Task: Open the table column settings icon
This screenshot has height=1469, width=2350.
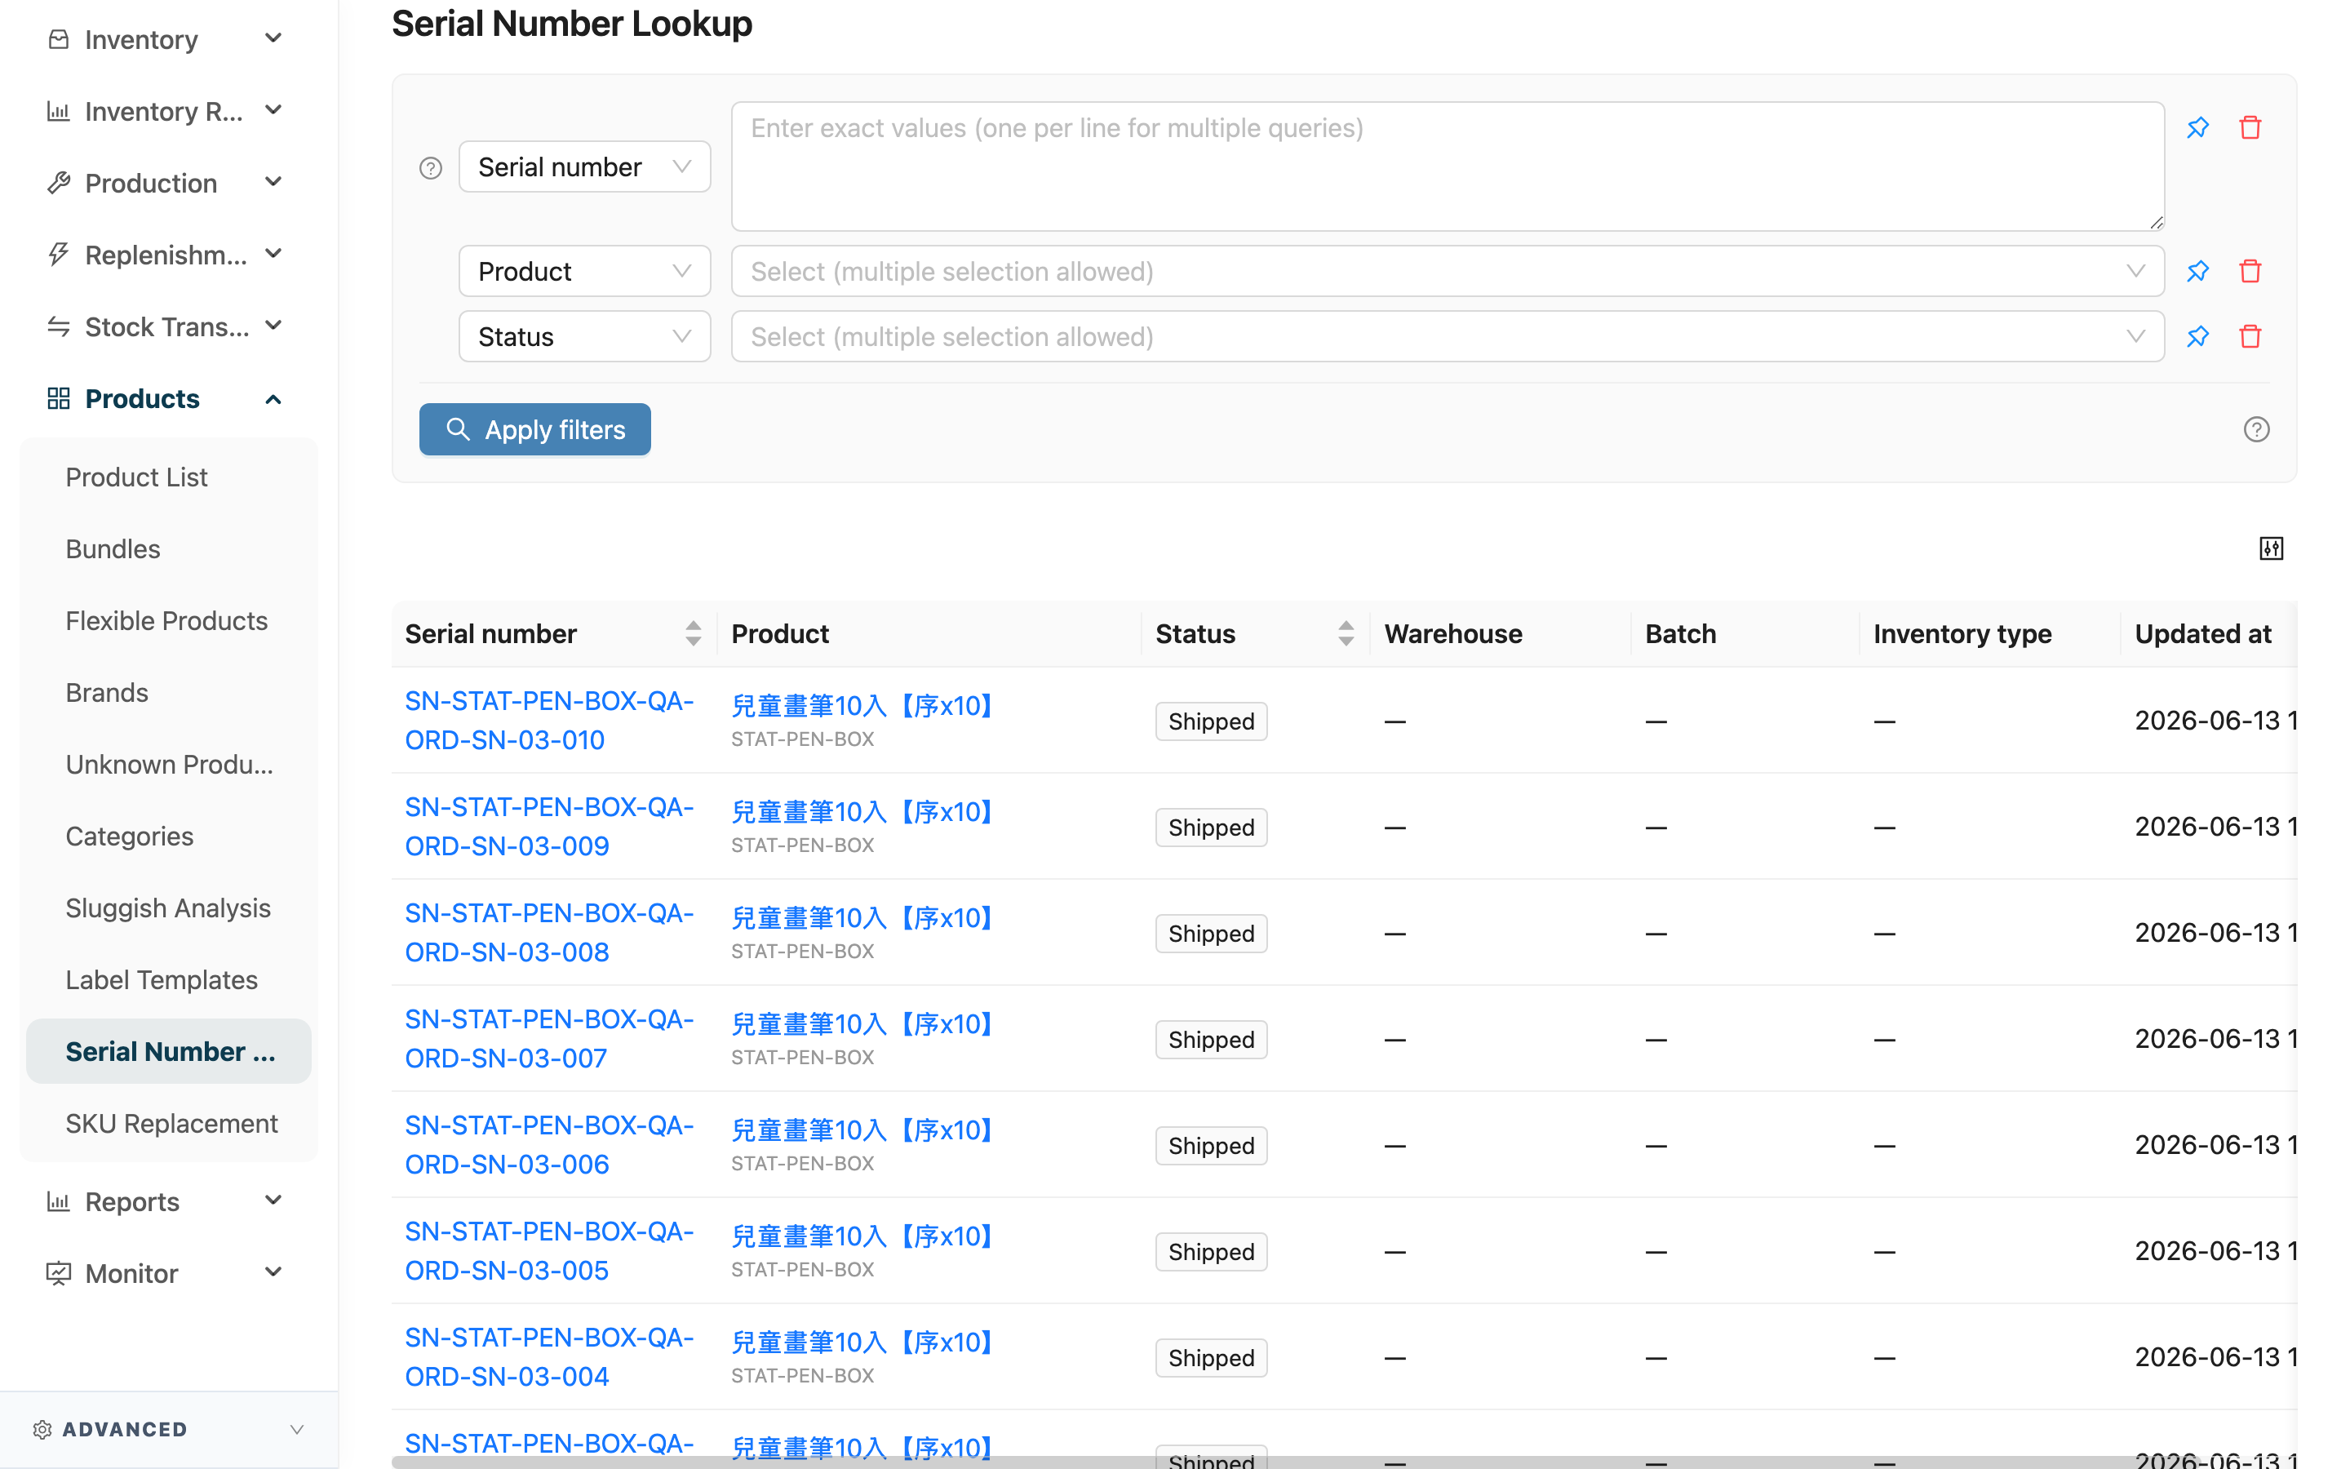Action: click(x=2272, y=548)
